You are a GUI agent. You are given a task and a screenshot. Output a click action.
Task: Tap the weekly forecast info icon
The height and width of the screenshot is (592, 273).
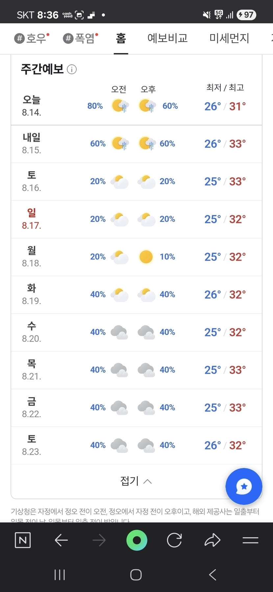72,69
